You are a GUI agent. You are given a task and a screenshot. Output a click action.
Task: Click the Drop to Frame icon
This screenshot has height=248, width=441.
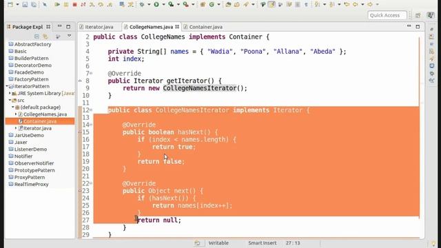coord(122,4)
